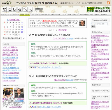The width and height of the screenshot is (112, 110).
Task: Select calendar date 30
Action: [16, 35]
